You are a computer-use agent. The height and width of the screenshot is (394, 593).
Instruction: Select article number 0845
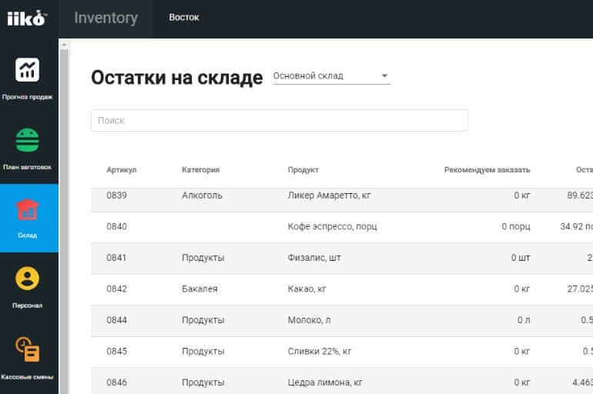pyautogui.click(x=116, y=352)
